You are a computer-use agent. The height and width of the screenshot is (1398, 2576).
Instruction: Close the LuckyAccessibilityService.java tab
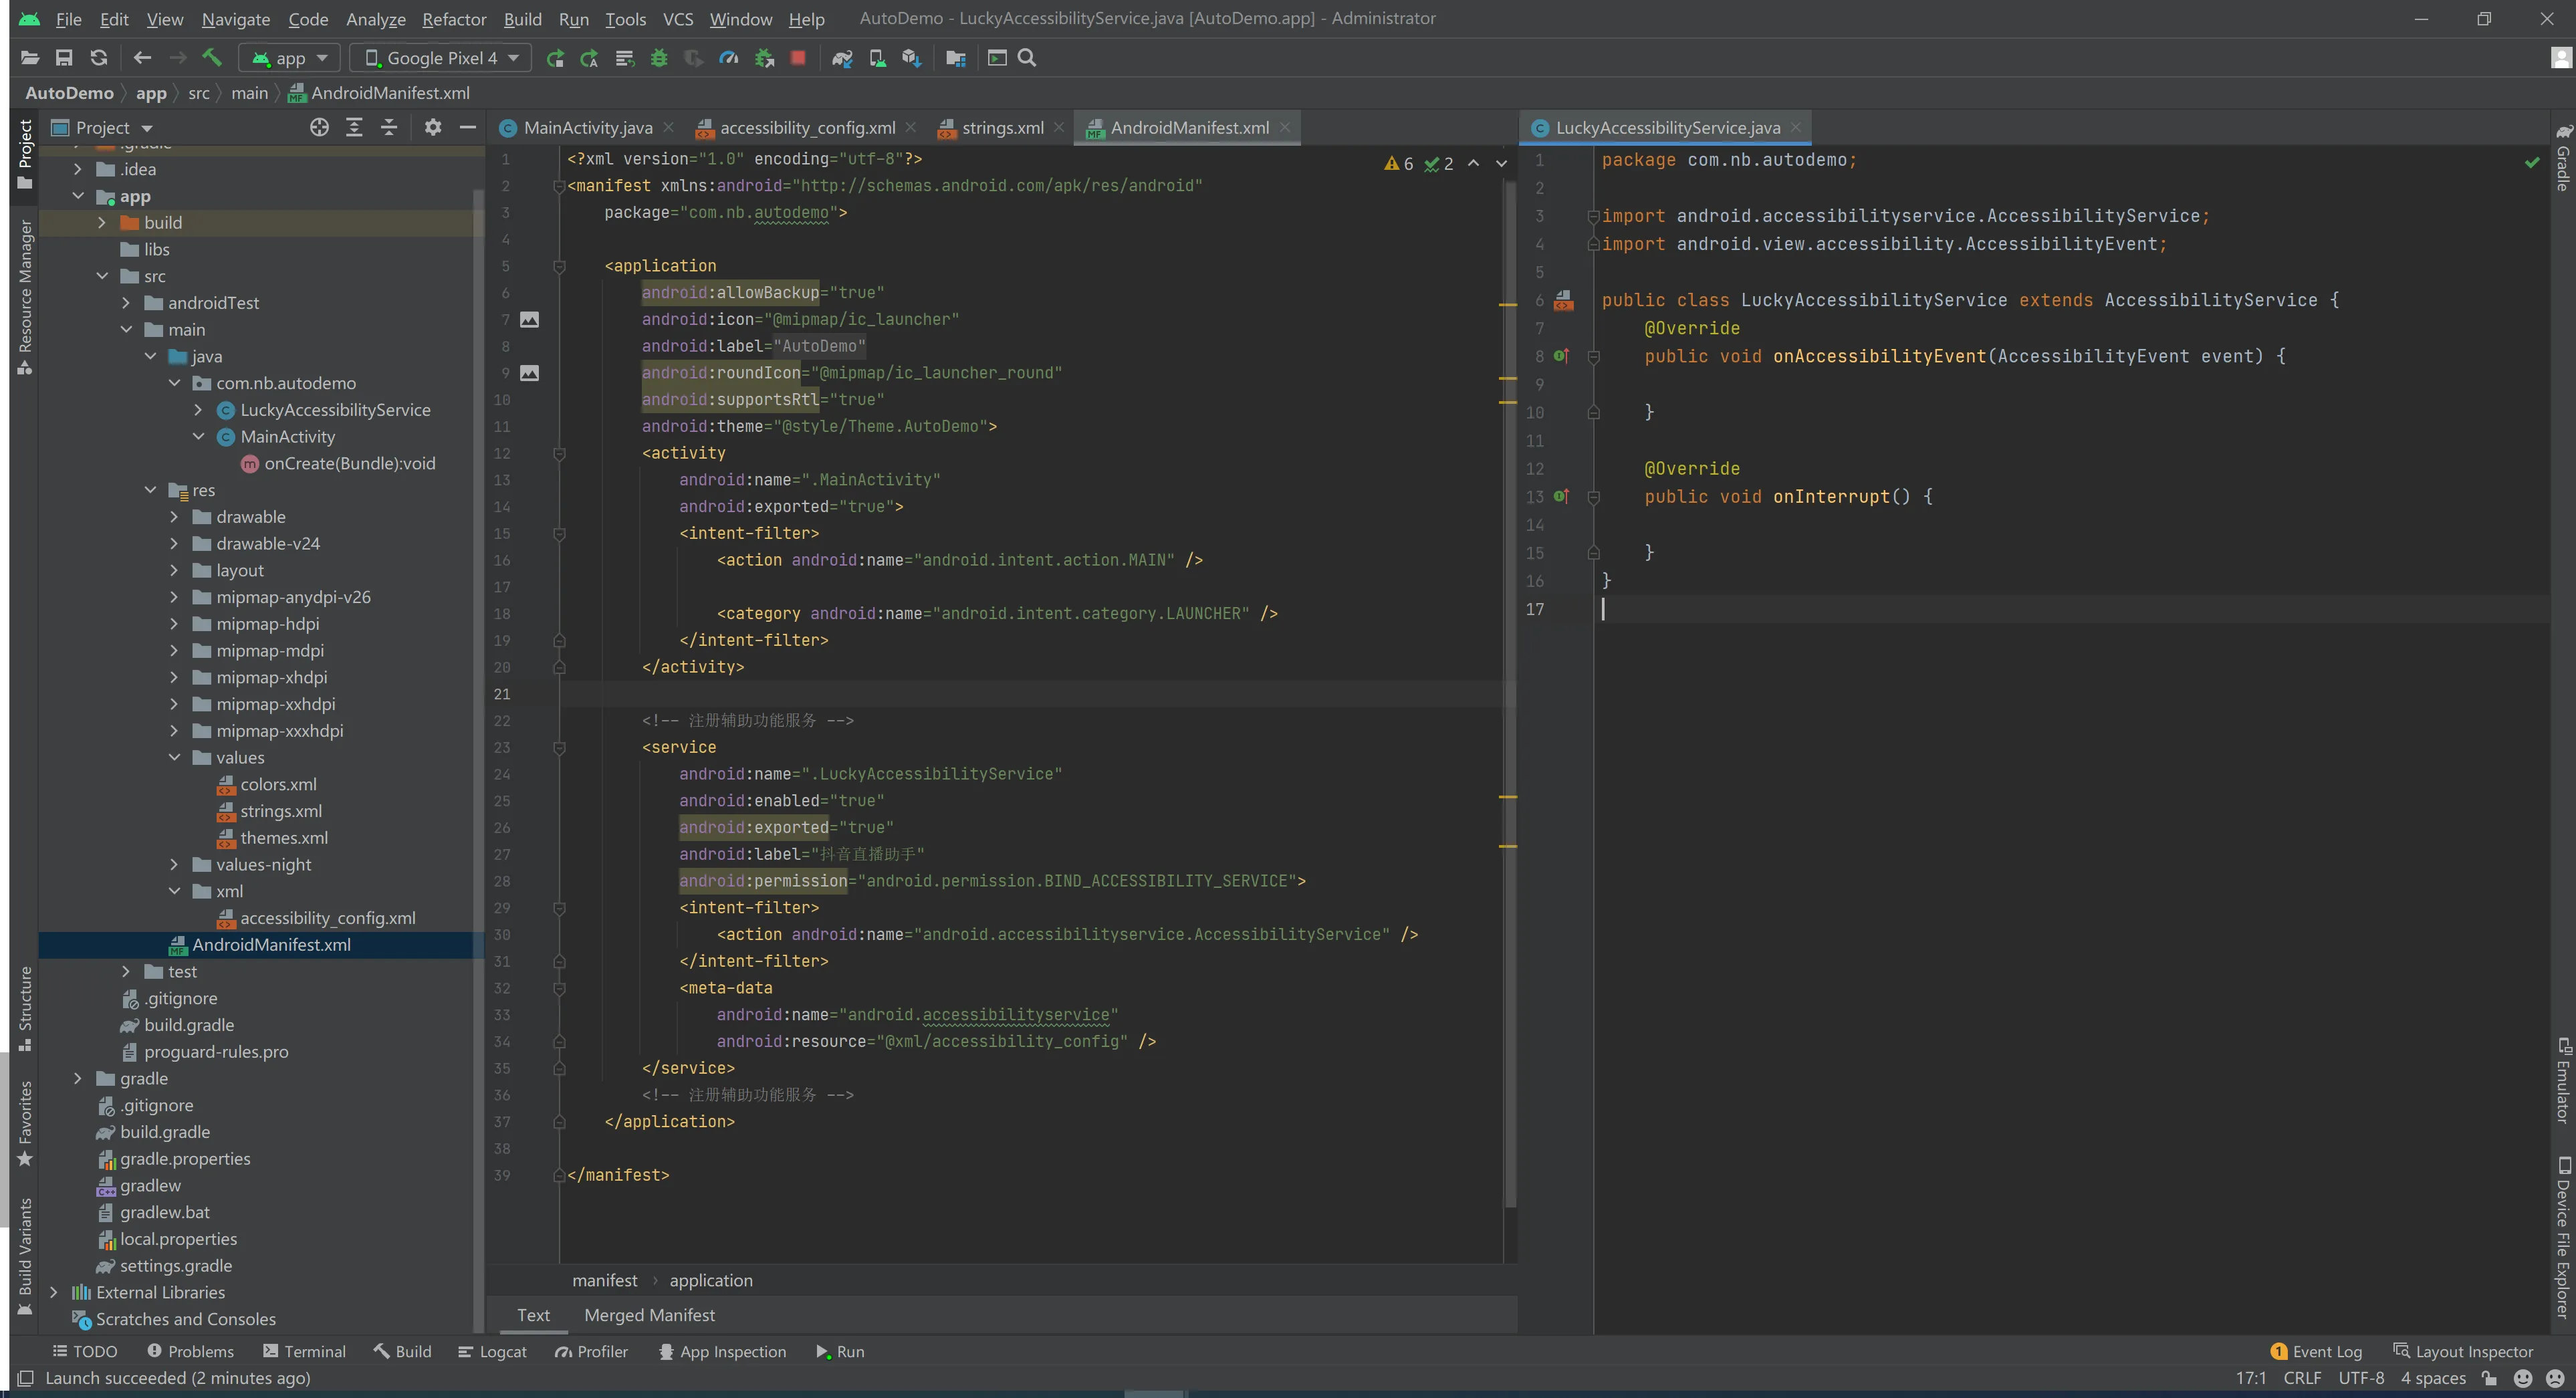(x=1796, y=127)
